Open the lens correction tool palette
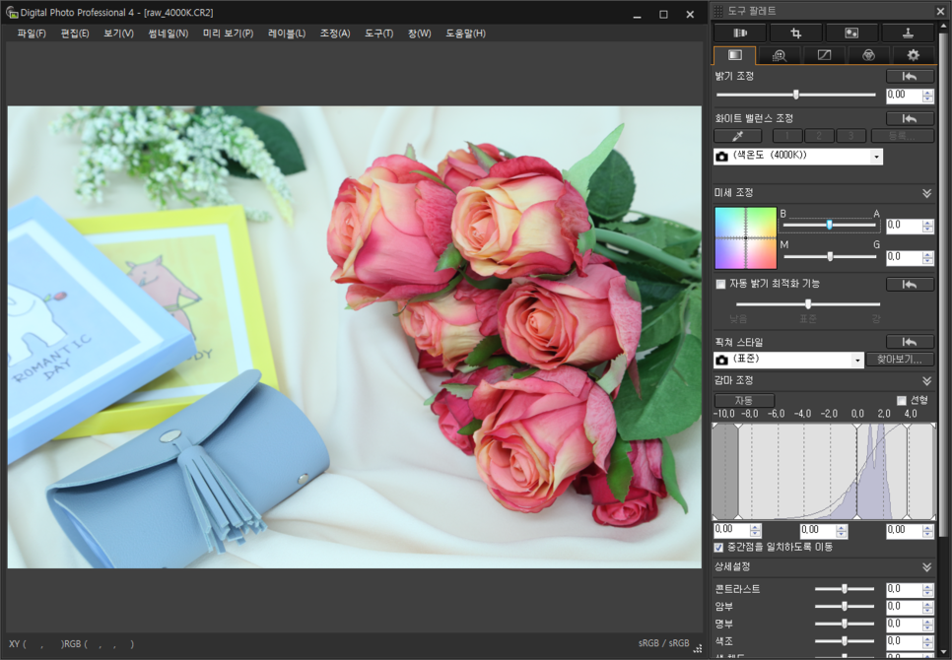952x660 pixels. [740, 33]
